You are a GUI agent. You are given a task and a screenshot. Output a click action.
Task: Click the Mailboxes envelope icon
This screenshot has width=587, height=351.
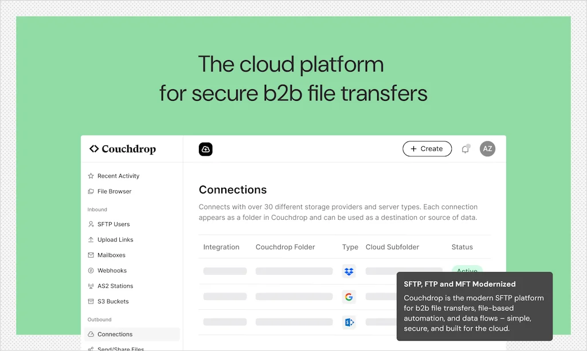pyautogui.click(x=91, y=255)
